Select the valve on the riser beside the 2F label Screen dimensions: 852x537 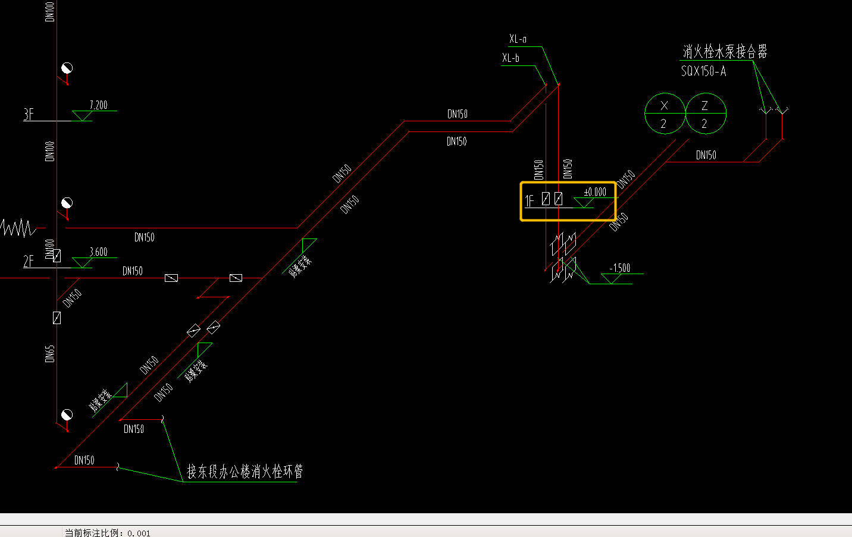point(57,256)
